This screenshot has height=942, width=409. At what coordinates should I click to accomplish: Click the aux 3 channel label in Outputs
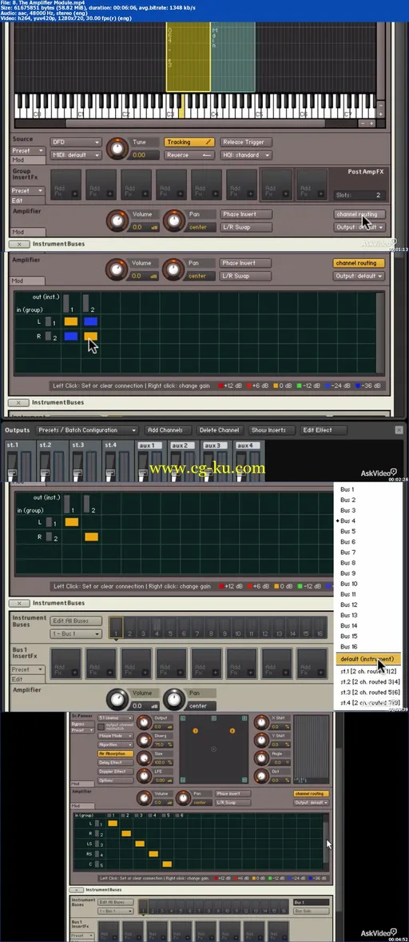214,445
